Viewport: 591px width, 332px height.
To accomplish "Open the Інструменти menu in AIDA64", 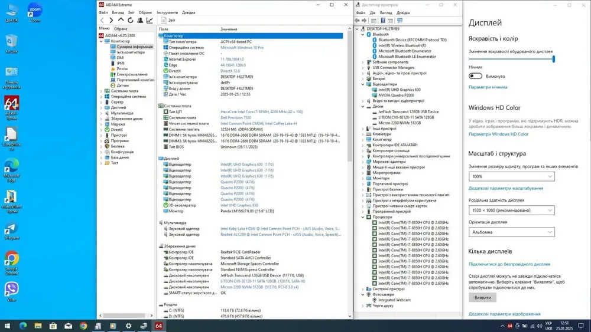I will pyautogui.click(x=167, y=12).
